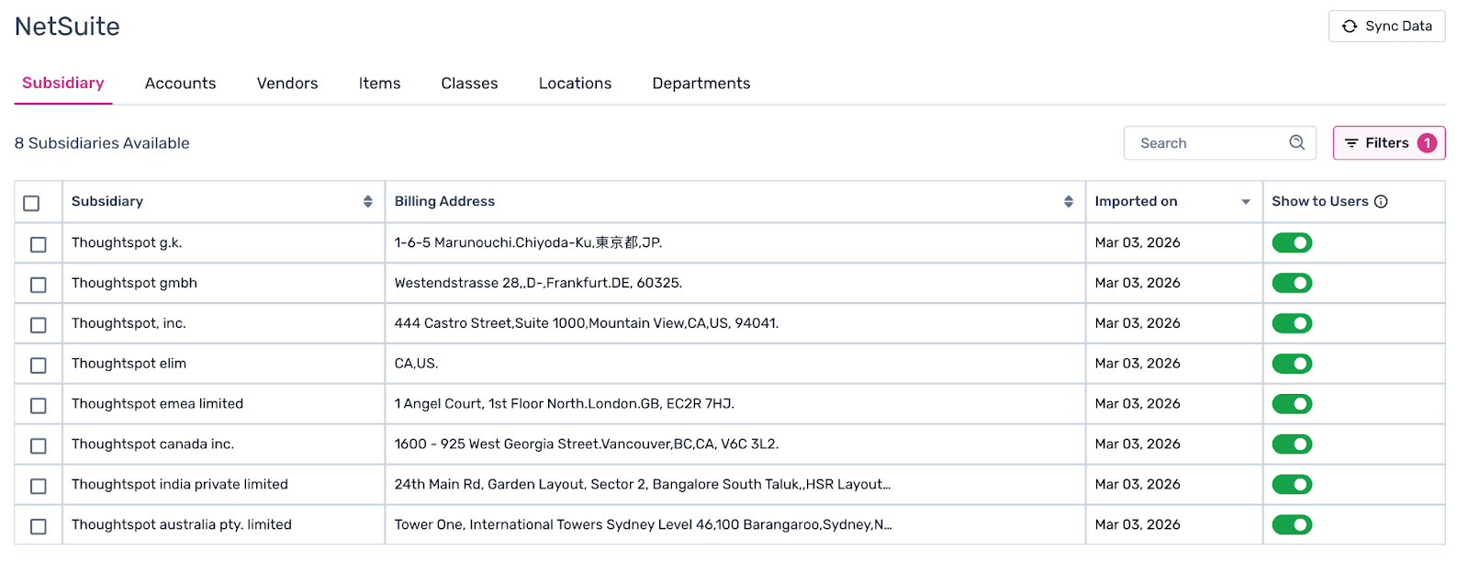The width and height of the screenshot is (1469, 584).
Task: Switch to the Subsidiary tab
Action: [63, 84]
